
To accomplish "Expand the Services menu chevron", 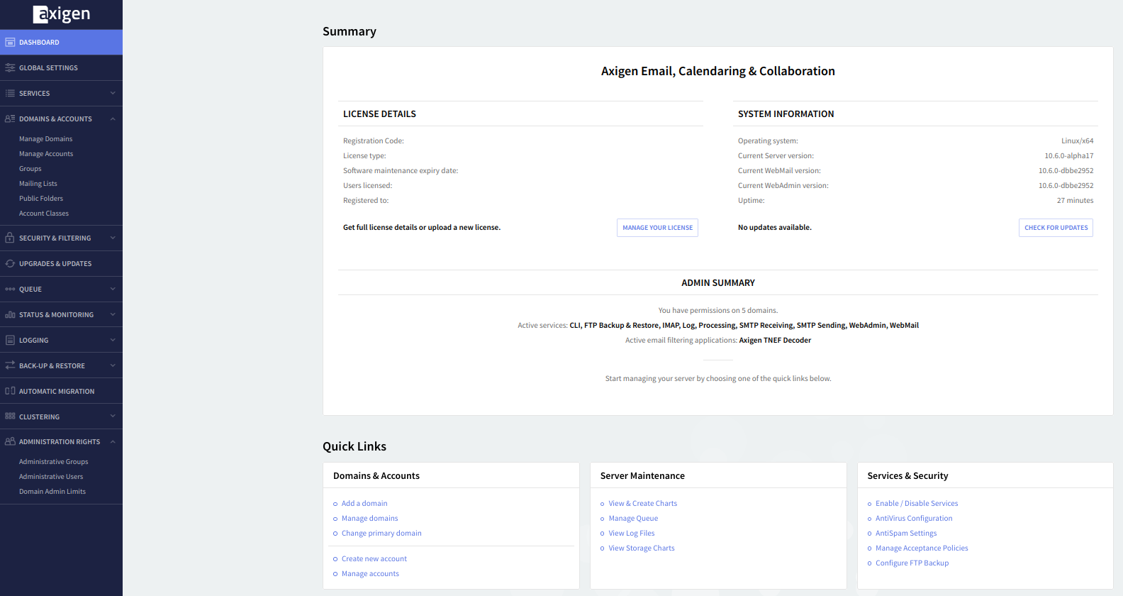I will click(x=113, y=94).
